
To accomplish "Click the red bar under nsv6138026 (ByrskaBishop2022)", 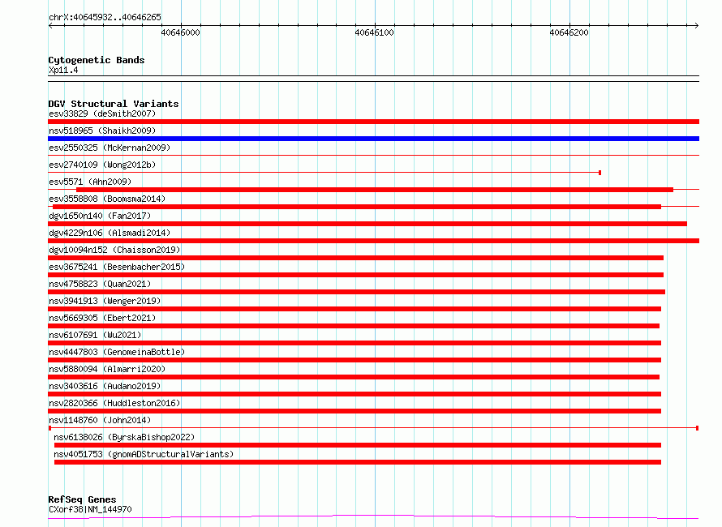I will pos(358,445).
